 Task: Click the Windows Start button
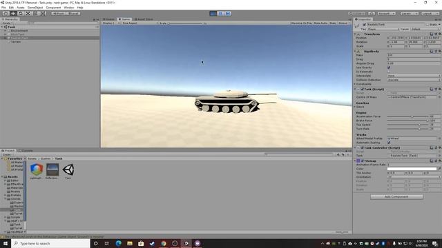(x=6, y=243)
